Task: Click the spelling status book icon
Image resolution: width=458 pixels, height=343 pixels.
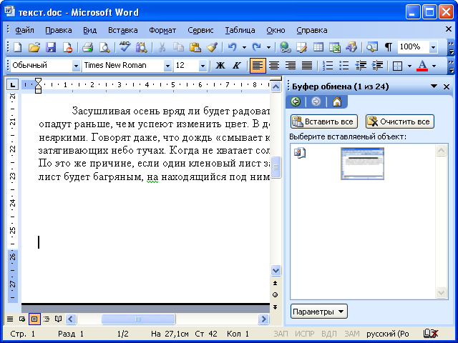Action: point(431,334)
